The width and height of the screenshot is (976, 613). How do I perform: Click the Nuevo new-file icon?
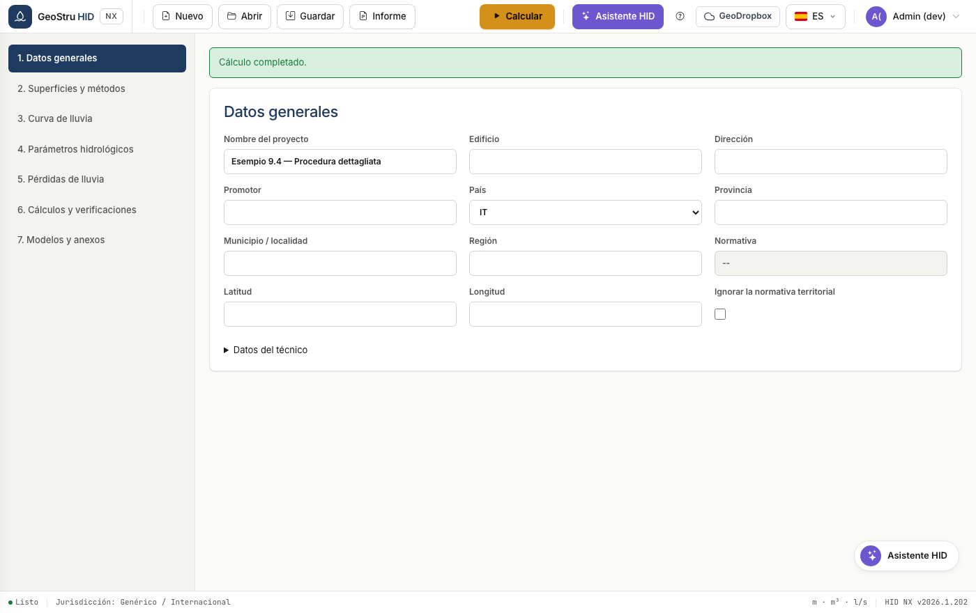166,16
